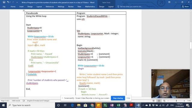The image size is (192, 108).
Task: Switch to Chrome on the taskbar
Action: pos(92,105)
